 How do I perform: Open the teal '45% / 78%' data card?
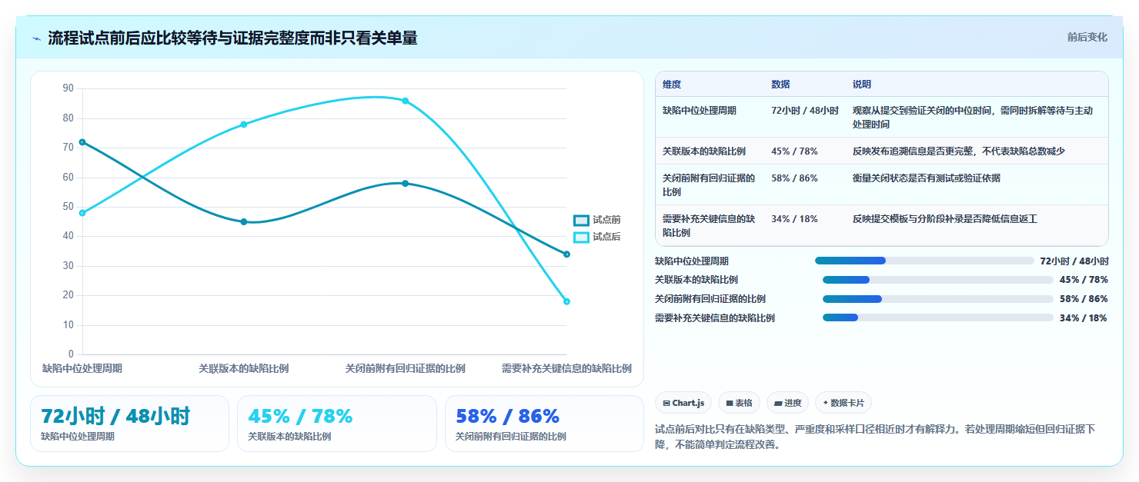click(337, 424)
